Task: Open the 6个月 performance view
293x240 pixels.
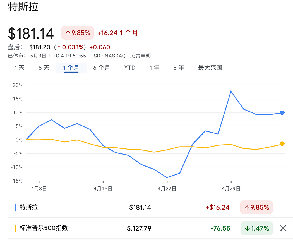Action: coord(101,68)
